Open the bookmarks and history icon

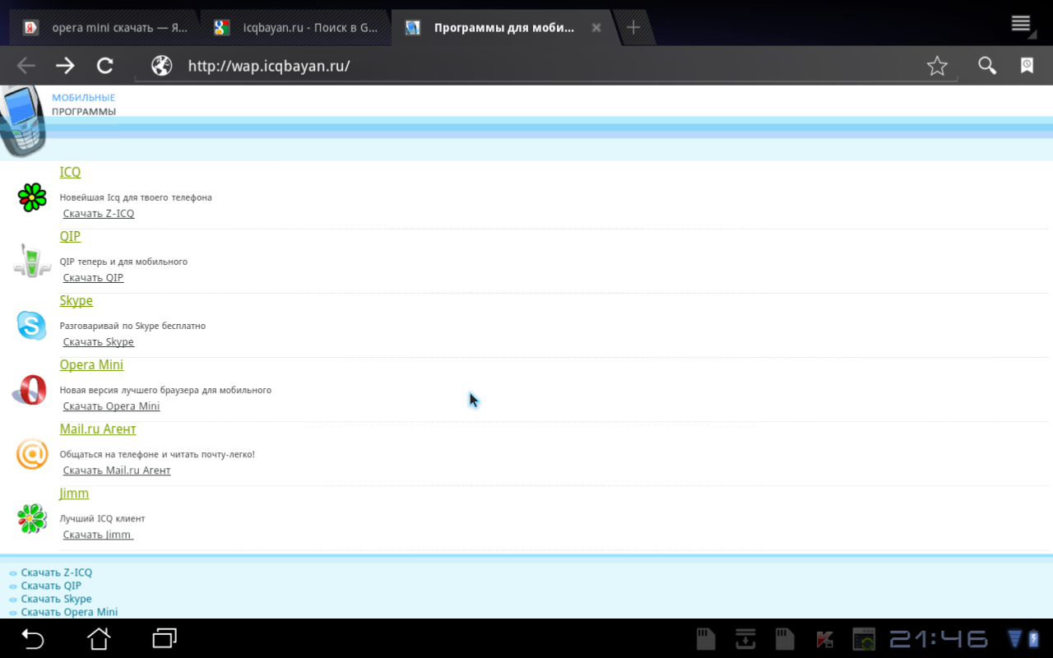pyautogui.click(x=1027, y=66)
